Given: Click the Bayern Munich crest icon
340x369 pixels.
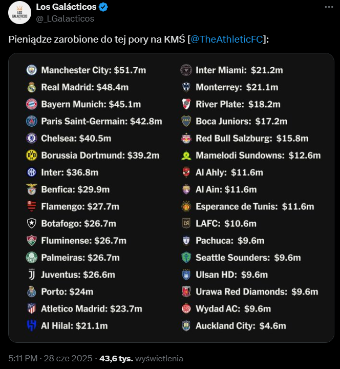Looking at the screenshot, I should (x=31, y=104).
